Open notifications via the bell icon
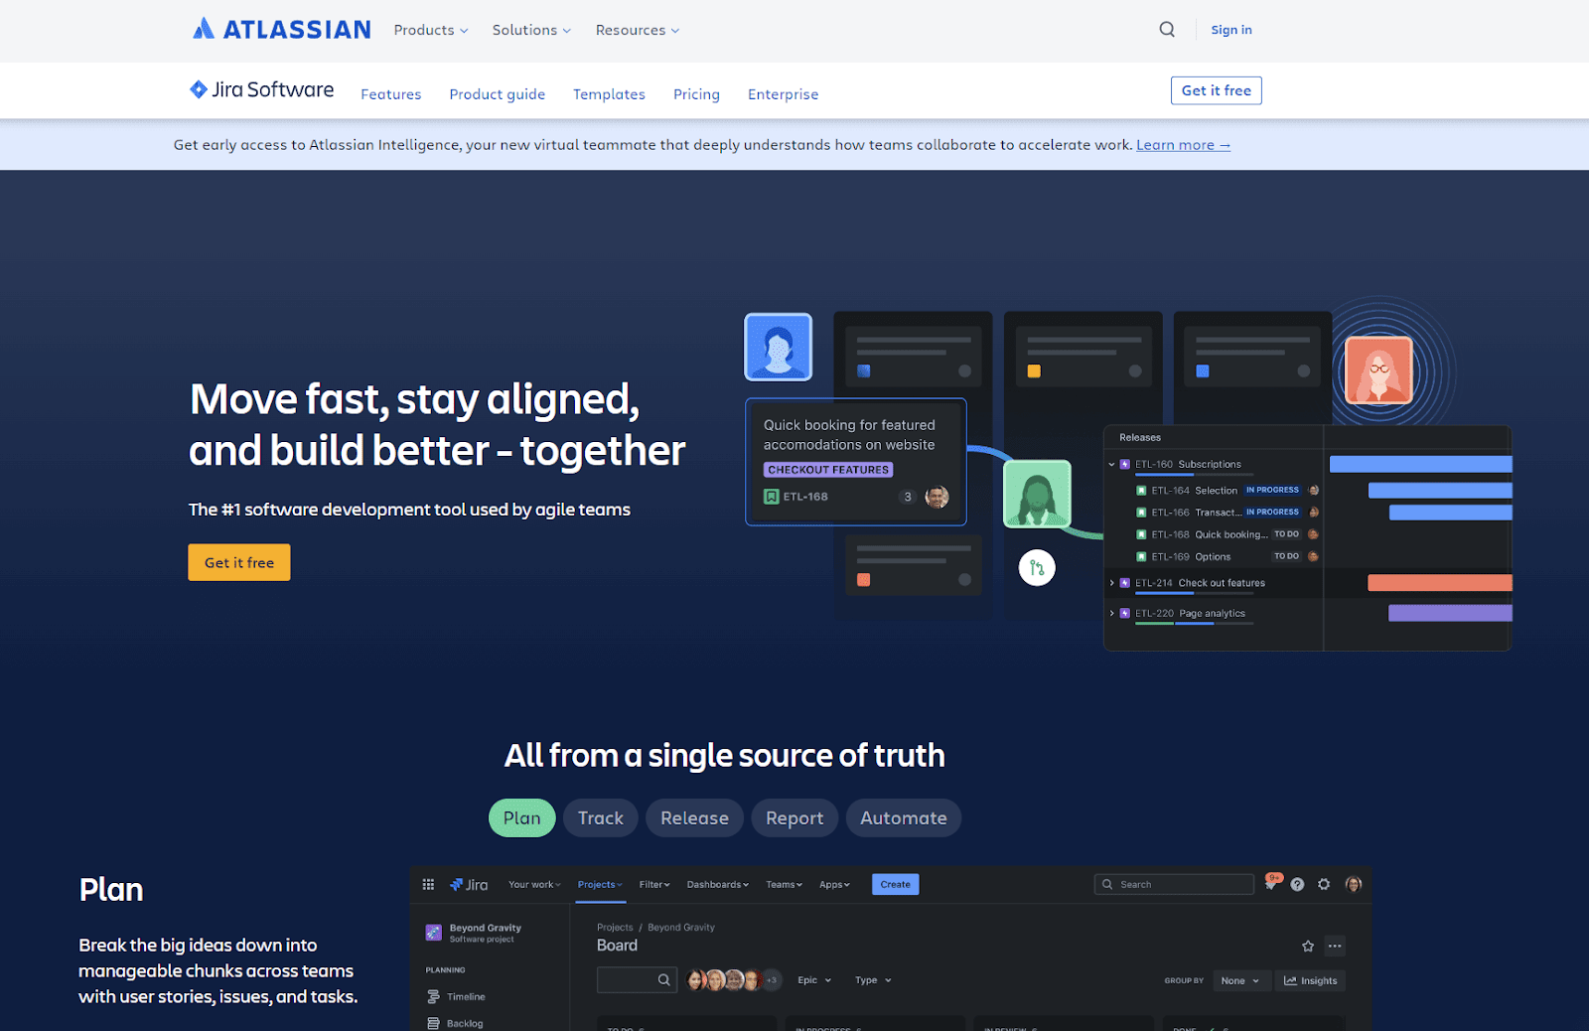The height and width of the screenshot is (1031, 1589). [x=1272, y=884]
